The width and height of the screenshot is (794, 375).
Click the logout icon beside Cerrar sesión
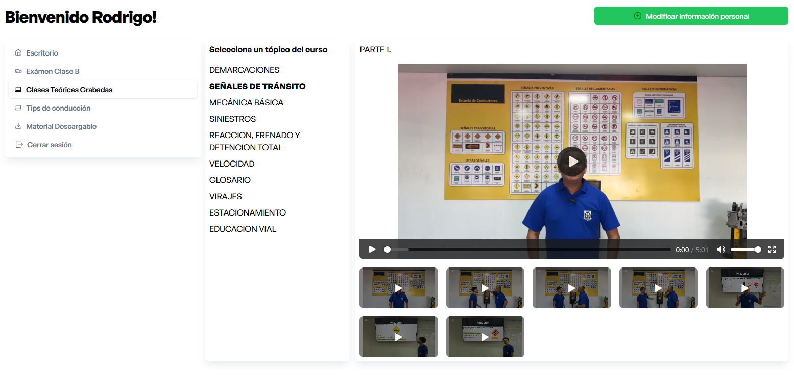19,145
